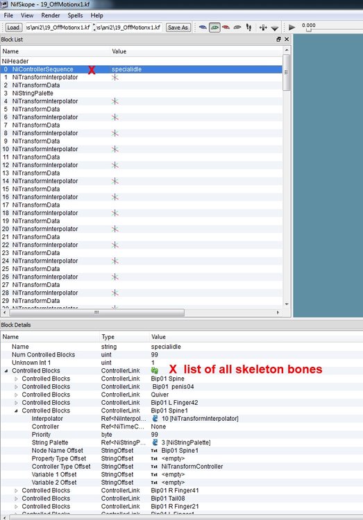This screenshot has height=520, width=363.
Task: Play the animation
Action: (x=292, y=27)
